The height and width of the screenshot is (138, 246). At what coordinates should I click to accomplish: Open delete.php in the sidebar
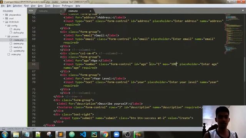[x=18, y=44]
